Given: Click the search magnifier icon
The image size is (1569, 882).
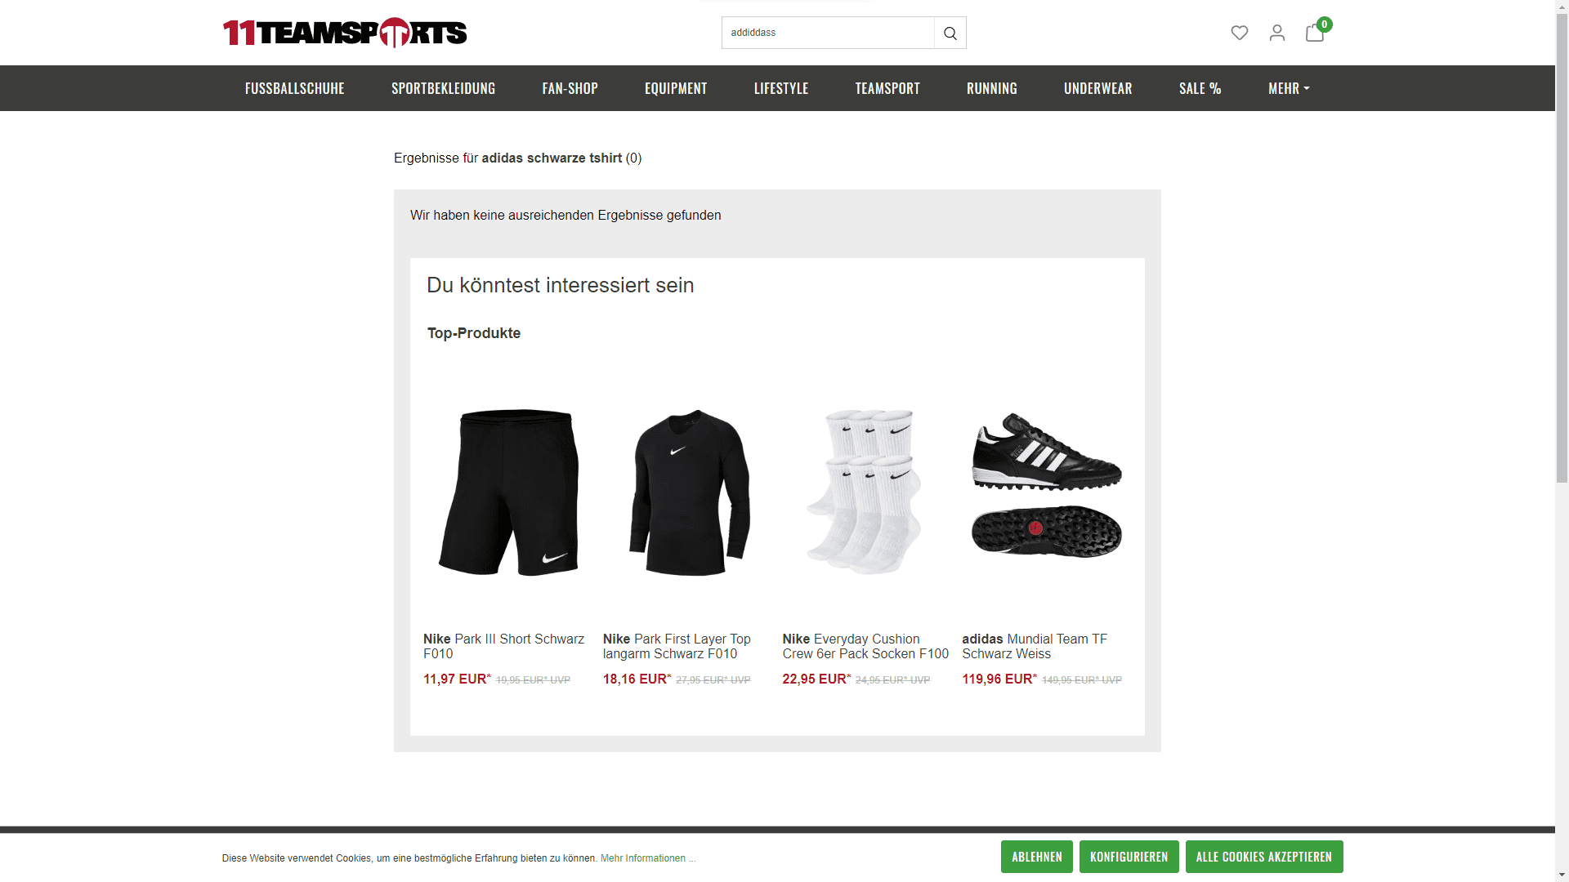Looking at the screenshot, I should 950,33.
